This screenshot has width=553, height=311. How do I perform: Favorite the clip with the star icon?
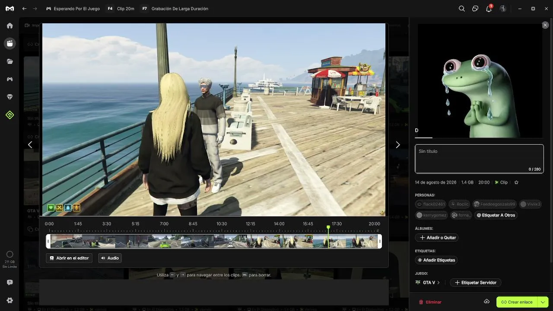516,182
